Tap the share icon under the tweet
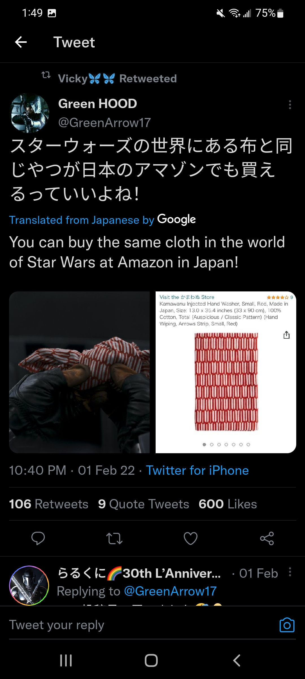 (267, 538)
